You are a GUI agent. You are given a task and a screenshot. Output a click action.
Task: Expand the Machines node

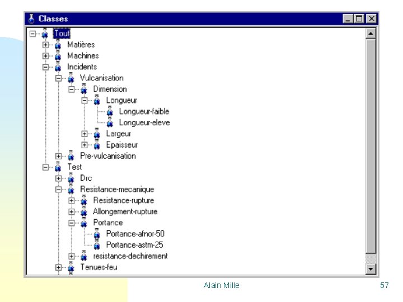(x=45, y=56)
